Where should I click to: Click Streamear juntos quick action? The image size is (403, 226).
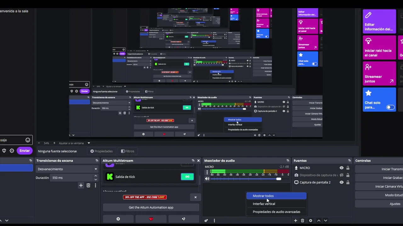[x=379, y=73]
